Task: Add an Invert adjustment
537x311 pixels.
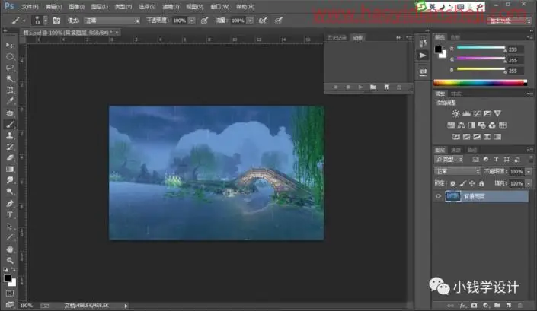Action: coord(455,137)
